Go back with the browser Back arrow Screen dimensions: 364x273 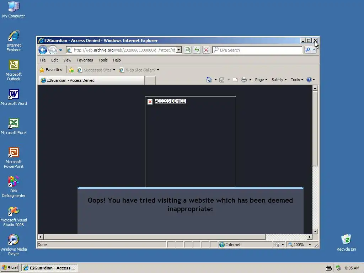pyautogui.click(x=43, y=50)
